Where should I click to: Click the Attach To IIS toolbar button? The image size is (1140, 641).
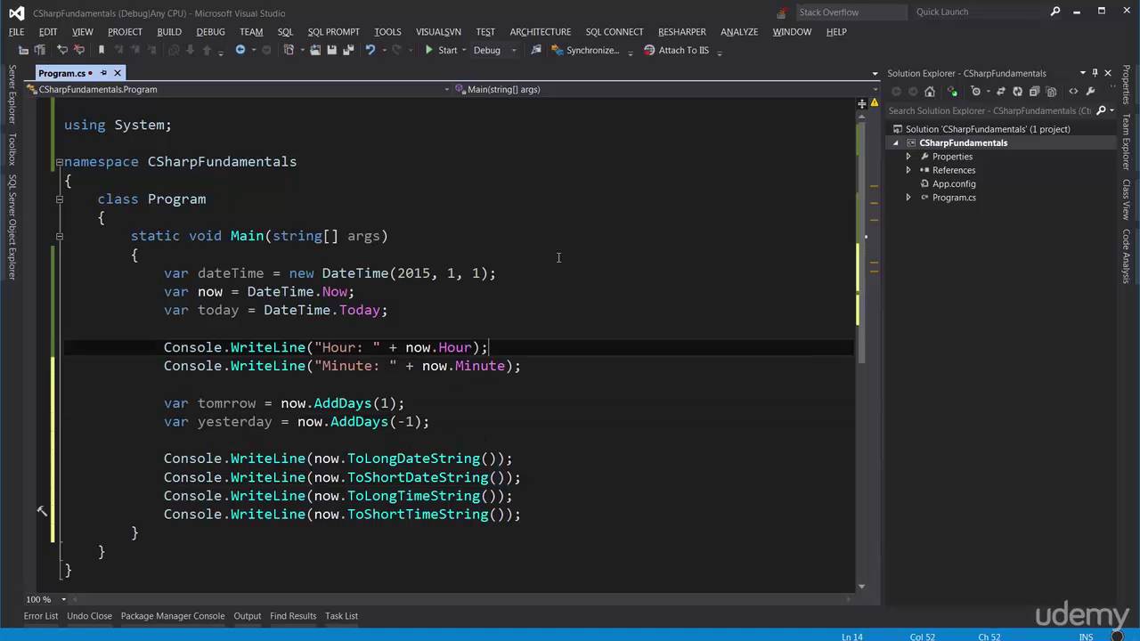click(675, 51)
